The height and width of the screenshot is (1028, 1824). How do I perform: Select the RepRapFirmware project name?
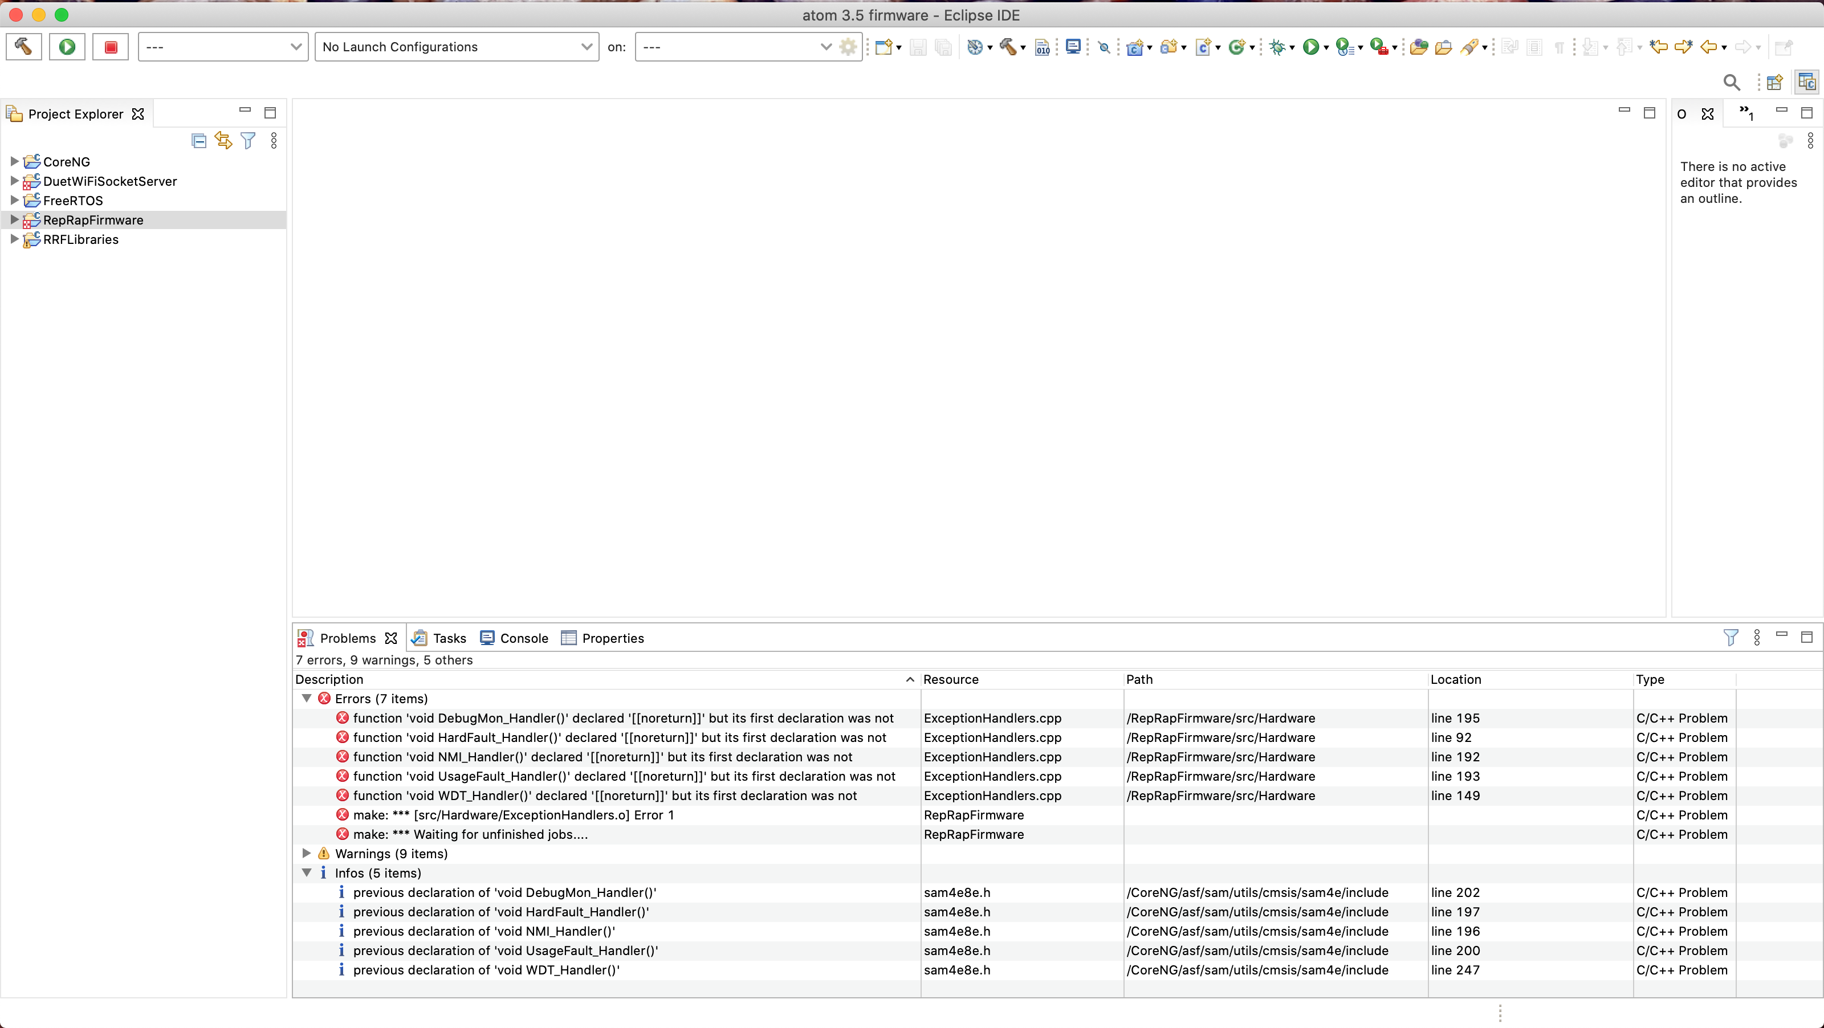[x=93, y=220]
